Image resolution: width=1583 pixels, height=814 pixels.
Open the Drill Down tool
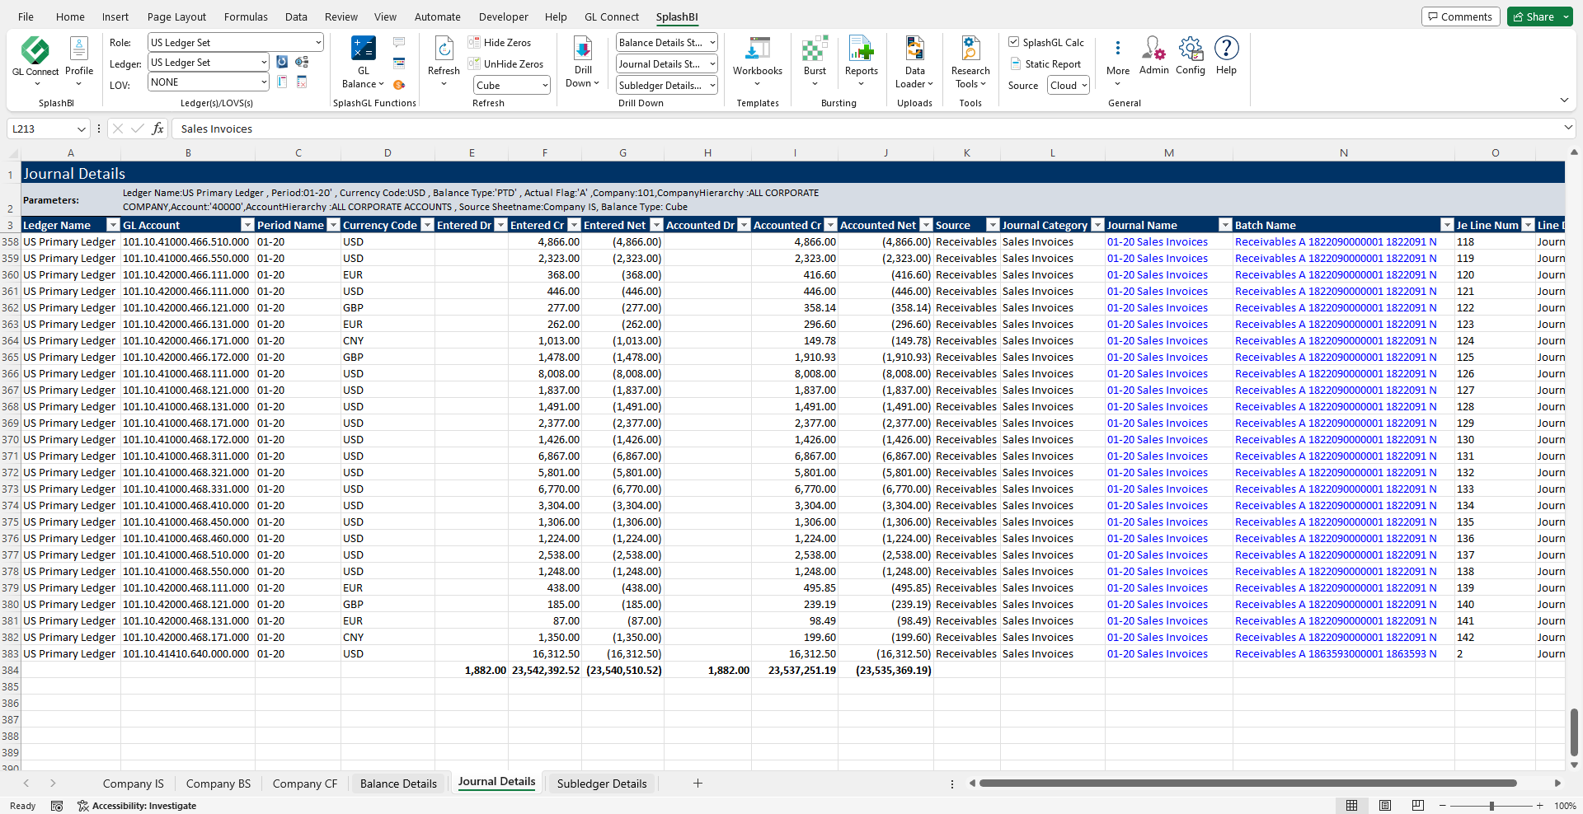[583, 49]
